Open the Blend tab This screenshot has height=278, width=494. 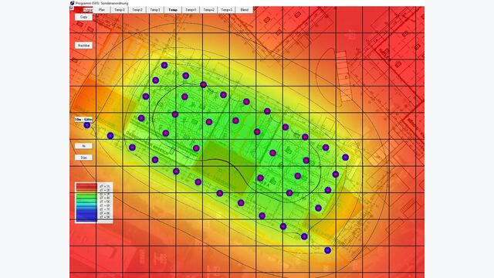tap(245, 10)
